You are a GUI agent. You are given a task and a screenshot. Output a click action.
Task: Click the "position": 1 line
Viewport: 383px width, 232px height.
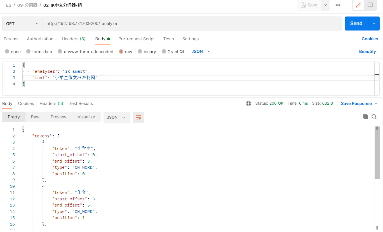point(69,218)
